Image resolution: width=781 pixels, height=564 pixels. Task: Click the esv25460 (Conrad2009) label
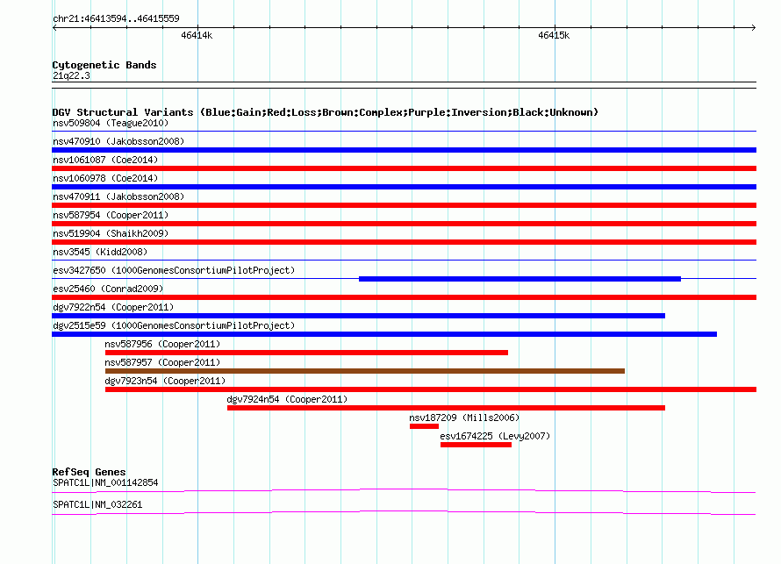coord(108,289)
